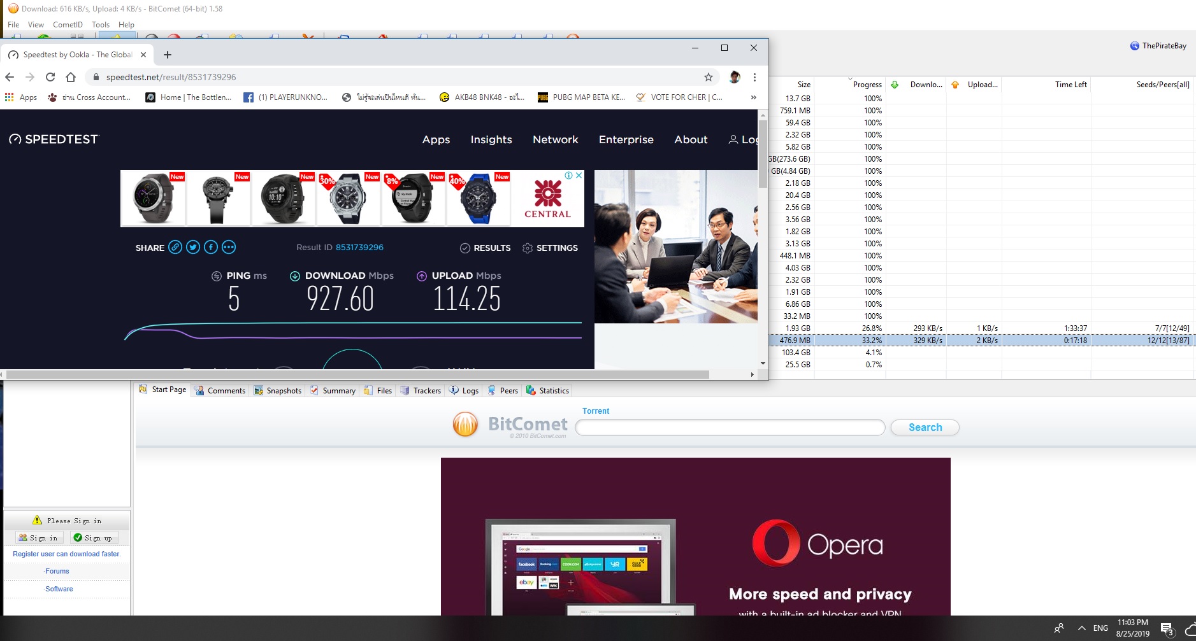Open the Chrome three-dot menu

point(754,77)
